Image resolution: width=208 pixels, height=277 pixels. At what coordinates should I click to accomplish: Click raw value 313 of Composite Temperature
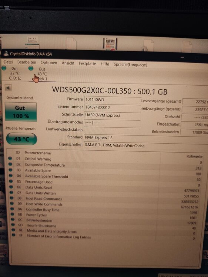(198, 168)
